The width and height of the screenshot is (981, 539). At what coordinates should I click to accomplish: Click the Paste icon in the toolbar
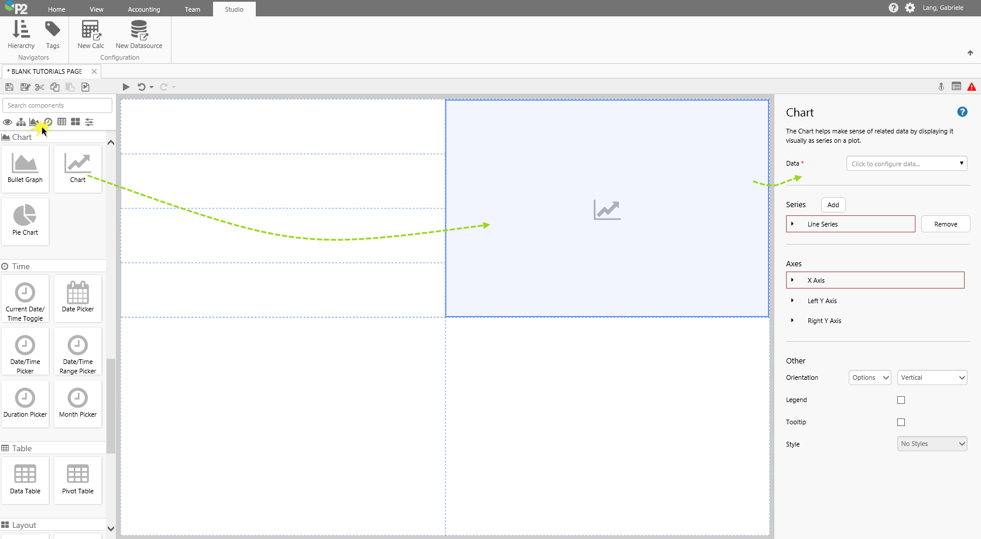tap(70, 87)
